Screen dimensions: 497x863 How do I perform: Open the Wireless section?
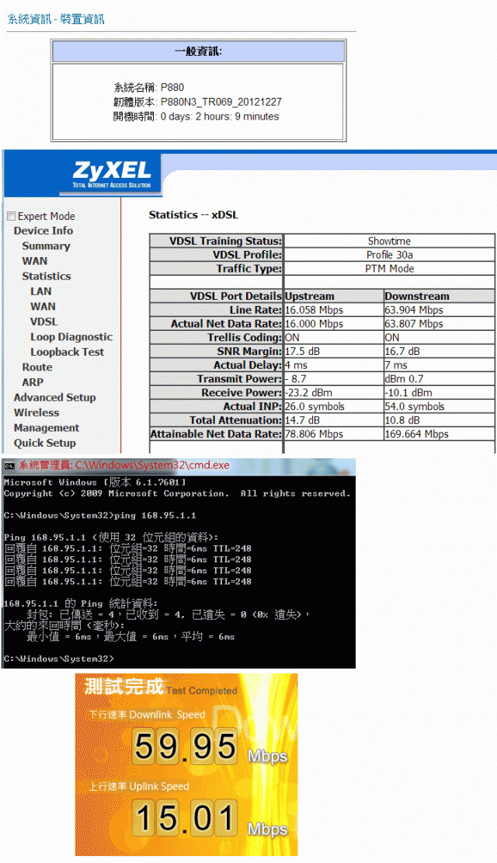(x=36, y=412)
